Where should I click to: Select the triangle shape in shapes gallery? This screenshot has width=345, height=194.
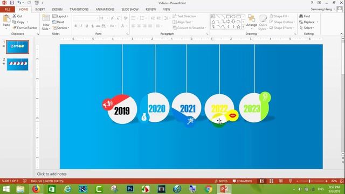213,22
